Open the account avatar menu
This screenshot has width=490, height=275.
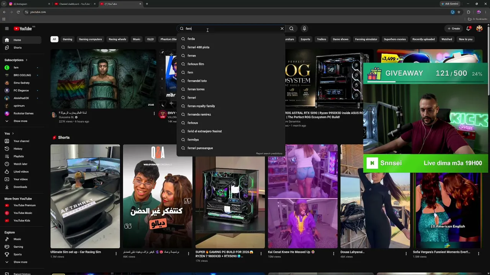[479, 29]
